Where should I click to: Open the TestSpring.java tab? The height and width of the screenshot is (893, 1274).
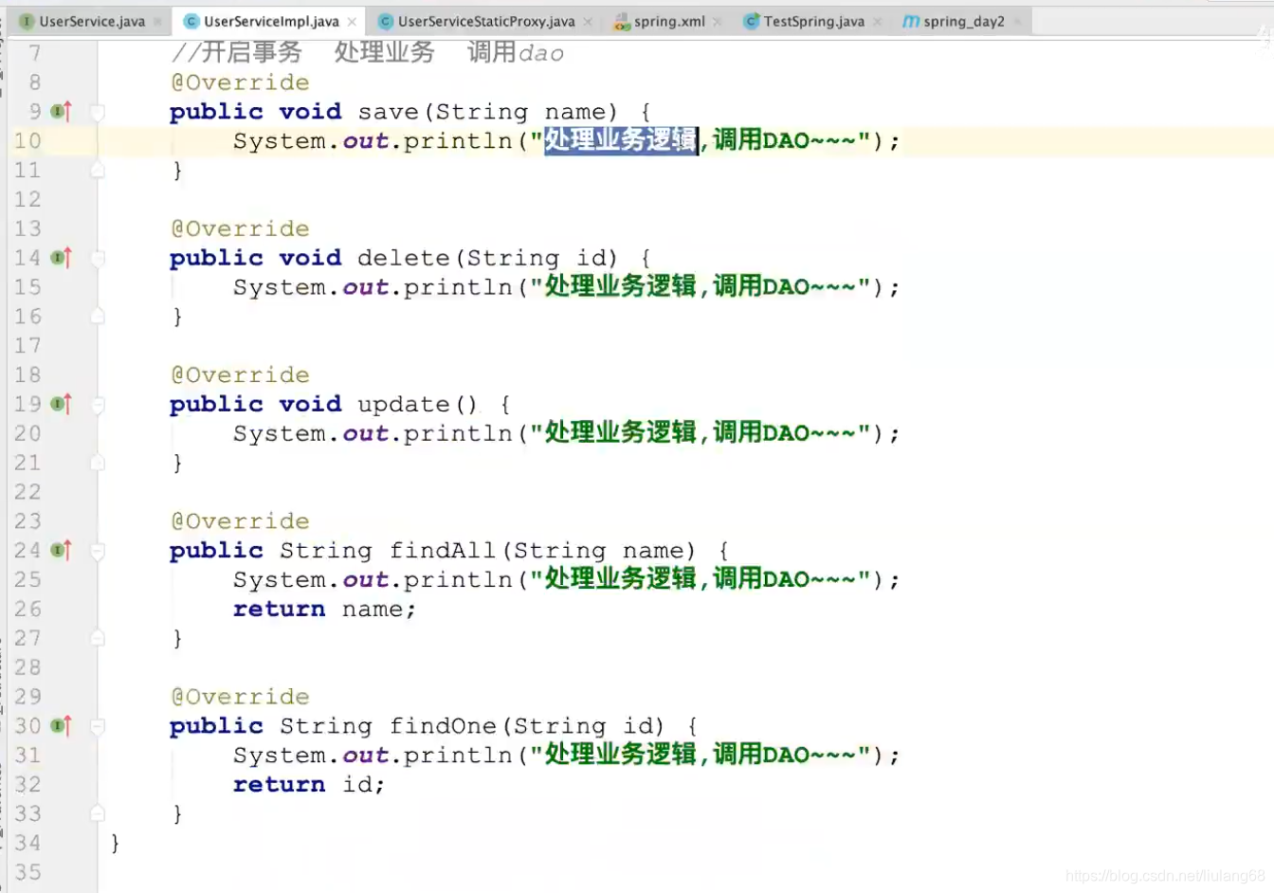click(813, 22)
